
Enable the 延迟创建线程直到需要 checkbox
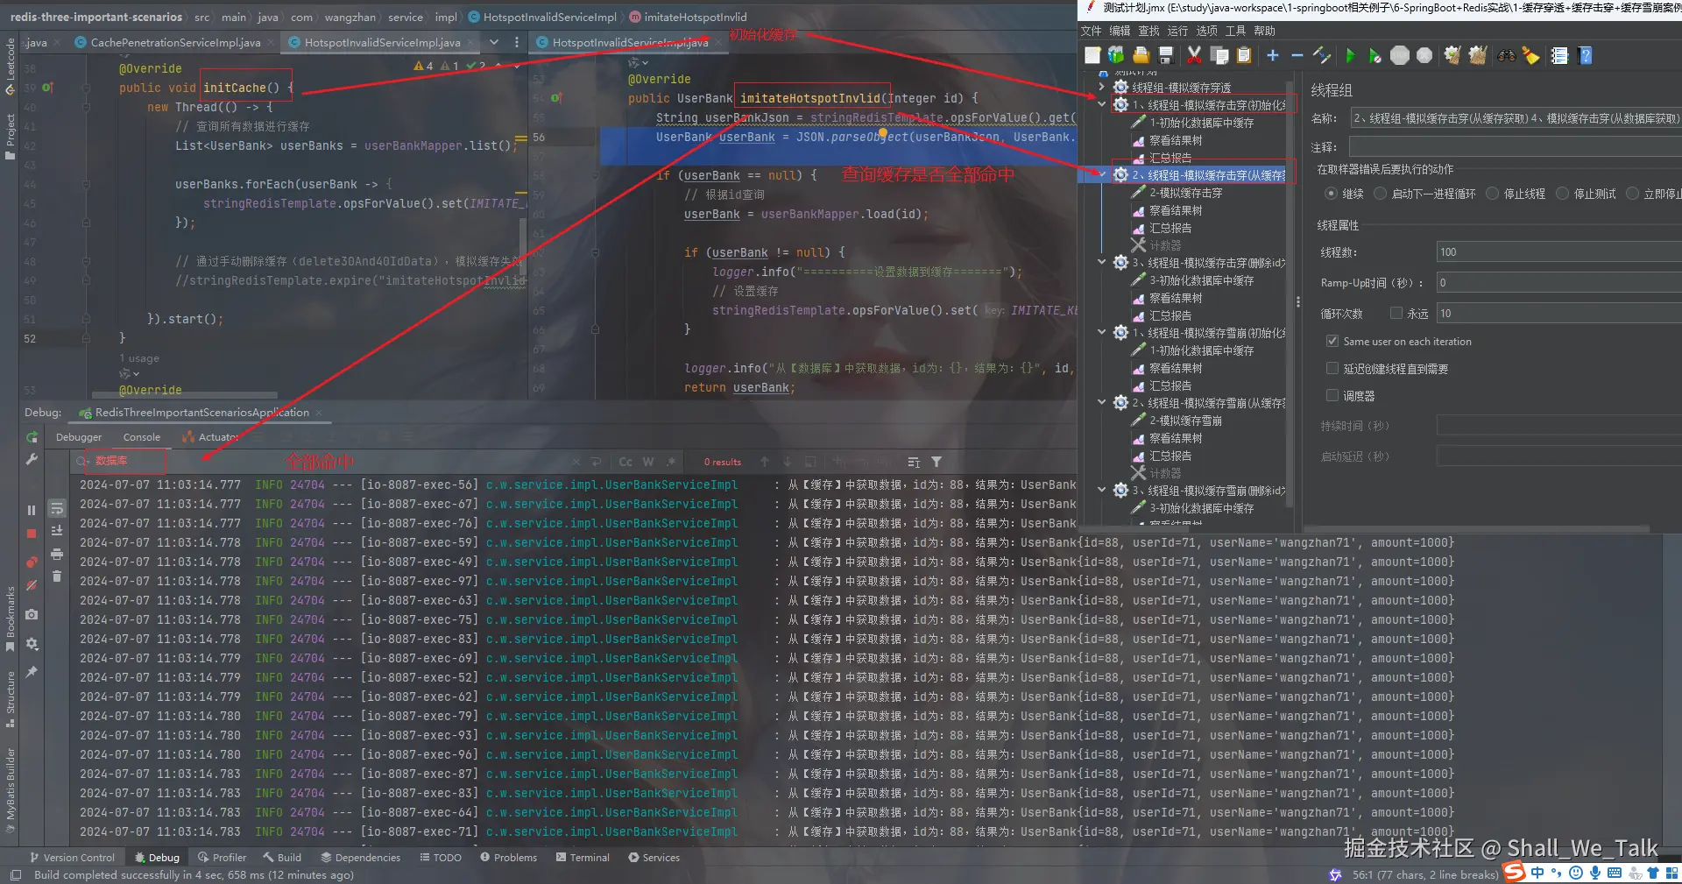click(1332, 369)
